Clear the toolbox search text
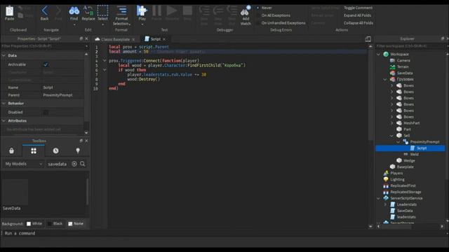This screenshot has width=449, height=252. [x=74, y=164]
